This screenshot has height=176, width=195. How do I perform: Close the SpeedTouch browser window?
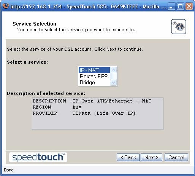189,6
